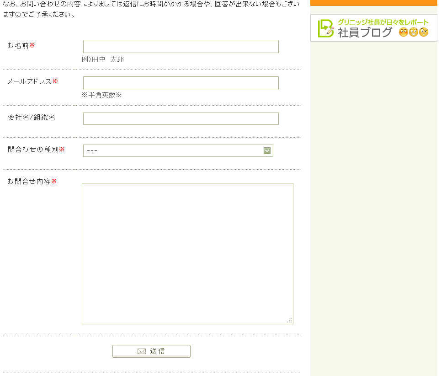Click the green B logo in the blog banner

pos(325,28)
